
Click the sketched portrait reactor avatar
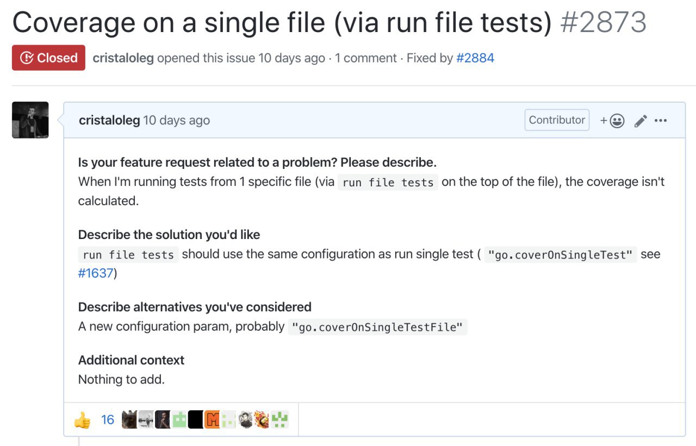pos(246,419)
